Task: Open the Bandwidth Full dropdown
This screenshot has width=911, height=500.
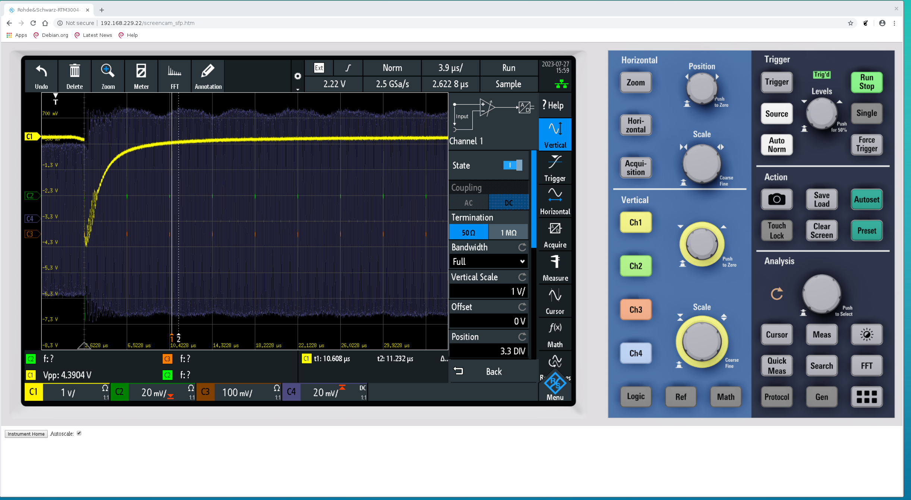Action: click(488, 262)
